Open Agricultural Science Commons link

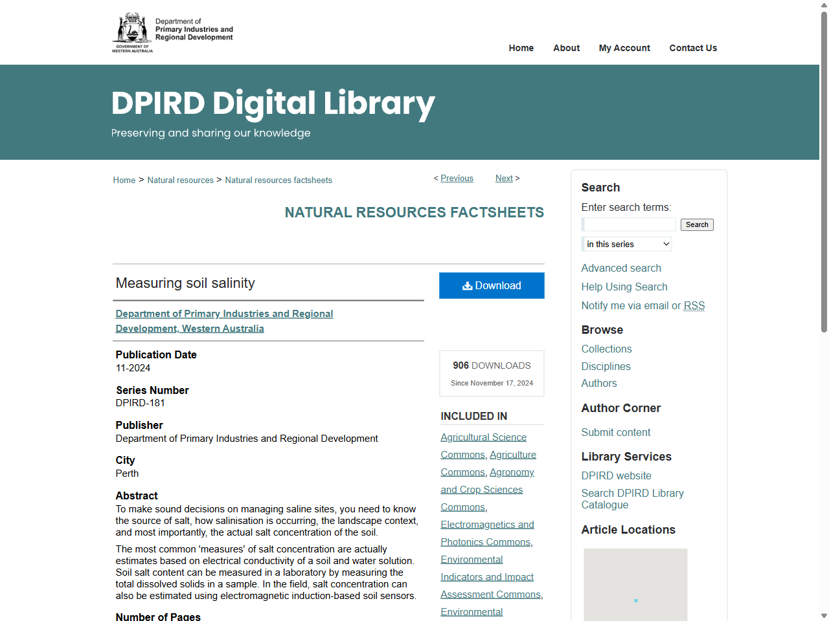pyautogui.click(x=483, y=437)
